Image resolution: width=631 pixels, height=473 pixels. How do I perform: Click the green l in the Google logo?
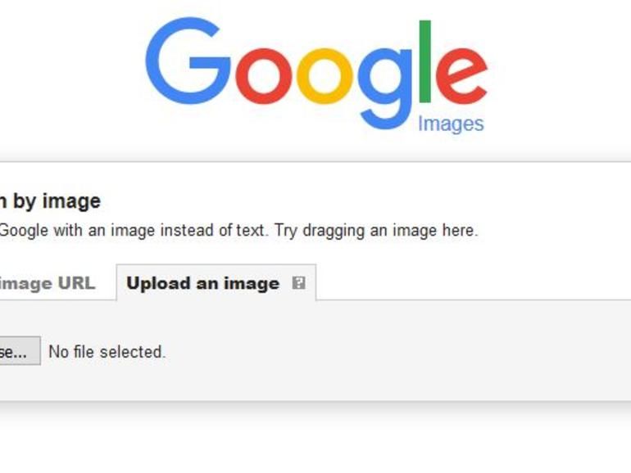point(424,62)
